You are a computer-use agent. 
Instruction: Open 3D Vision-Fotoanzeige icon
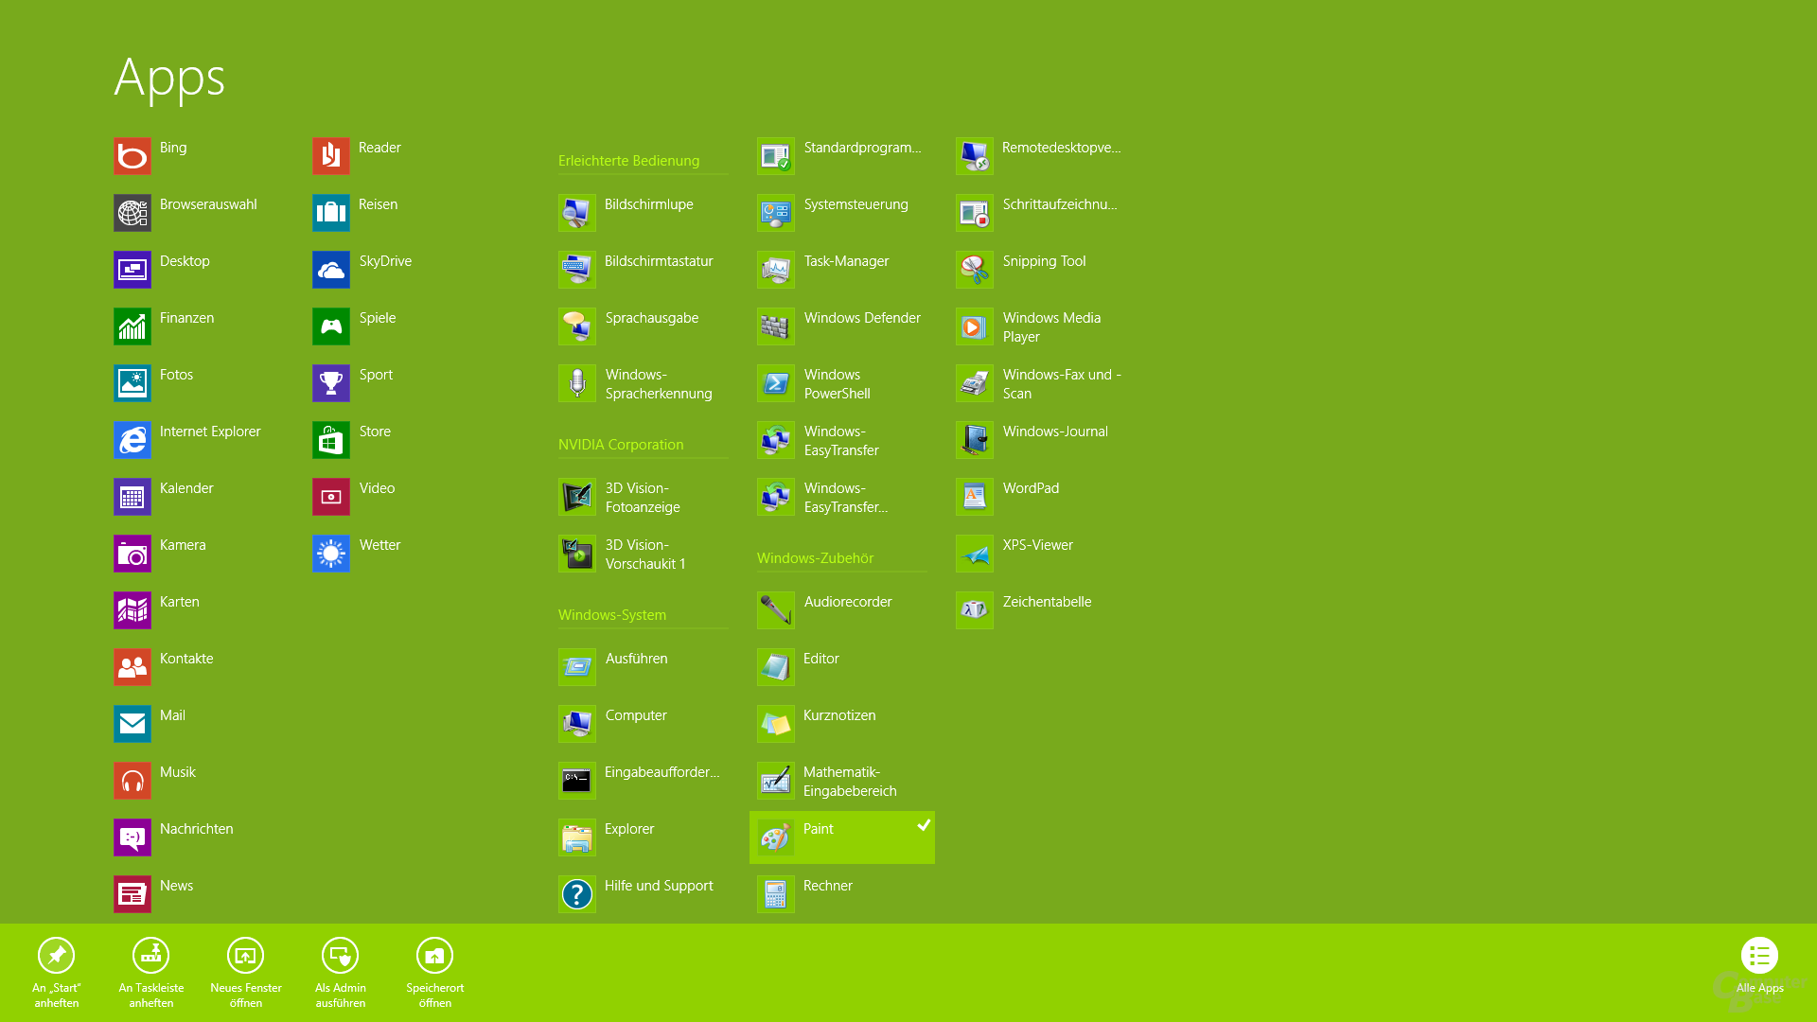(576, 497)
